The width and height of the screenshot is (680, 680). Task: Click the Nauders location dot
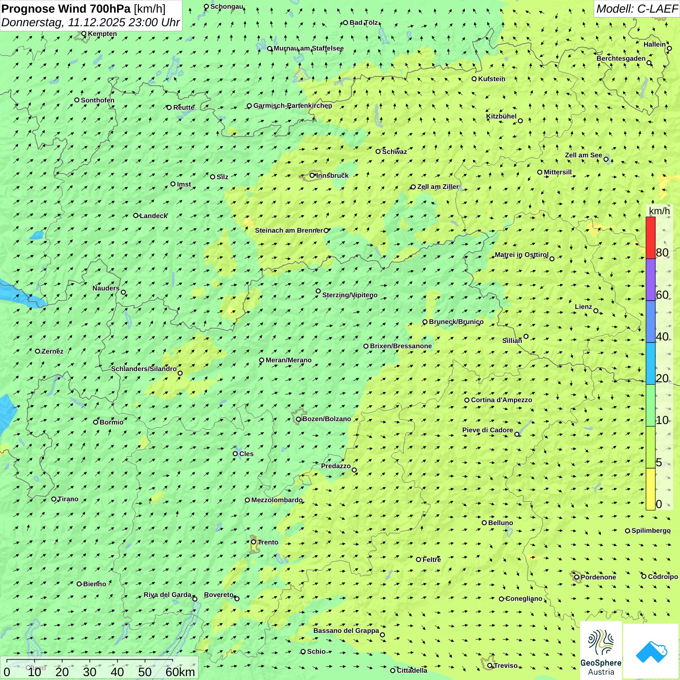pos(123,292)
